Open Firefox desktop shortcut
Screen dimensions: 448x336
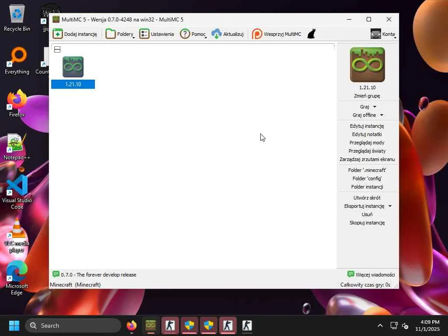(x=17, y=103)
